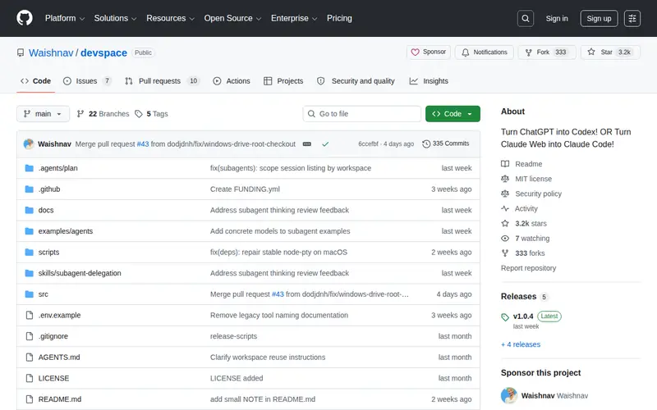Click the 7 watching eye link

coord(525,238)
